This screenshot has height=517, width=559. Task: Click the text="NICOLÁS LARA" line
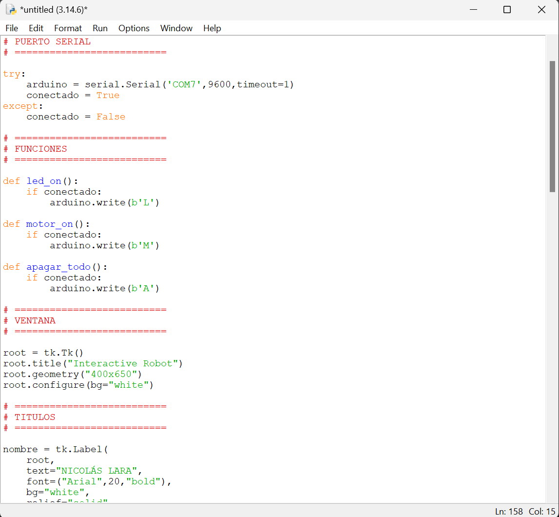pos(84,471)
